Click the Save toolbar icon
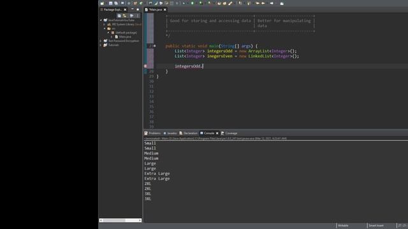408x229 pixels. [110, 3]
